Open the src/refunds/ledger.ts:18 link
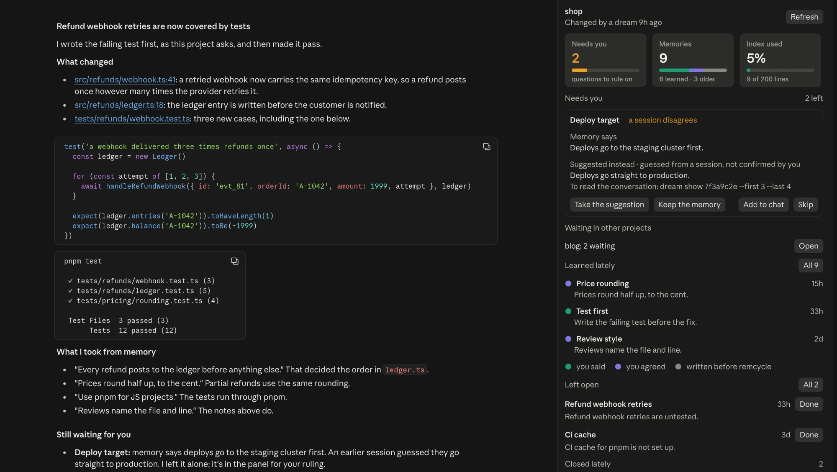Screen dimensions: 837x472 (119, 105)
